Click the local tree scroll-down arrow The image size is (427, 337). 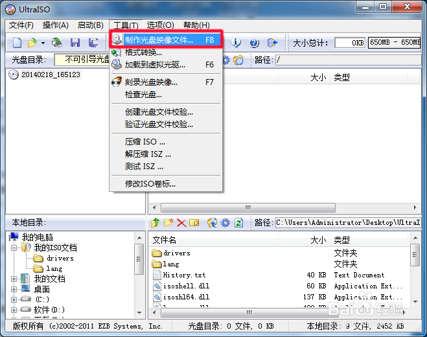pos(139,312)
